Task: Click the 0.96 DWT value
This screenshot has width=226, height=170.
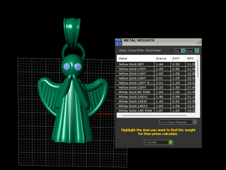Action: coord(176,69)
